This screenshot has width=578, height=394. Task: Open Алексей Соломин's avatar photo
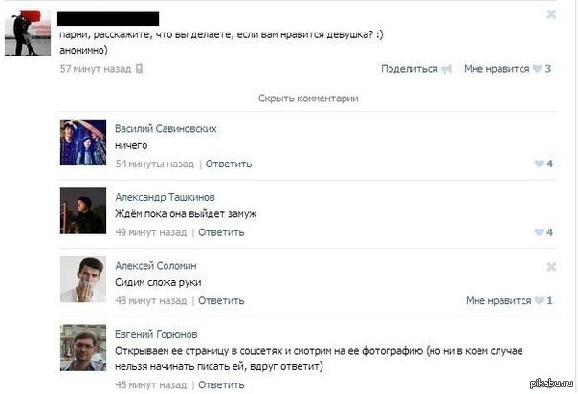(83, 279)
